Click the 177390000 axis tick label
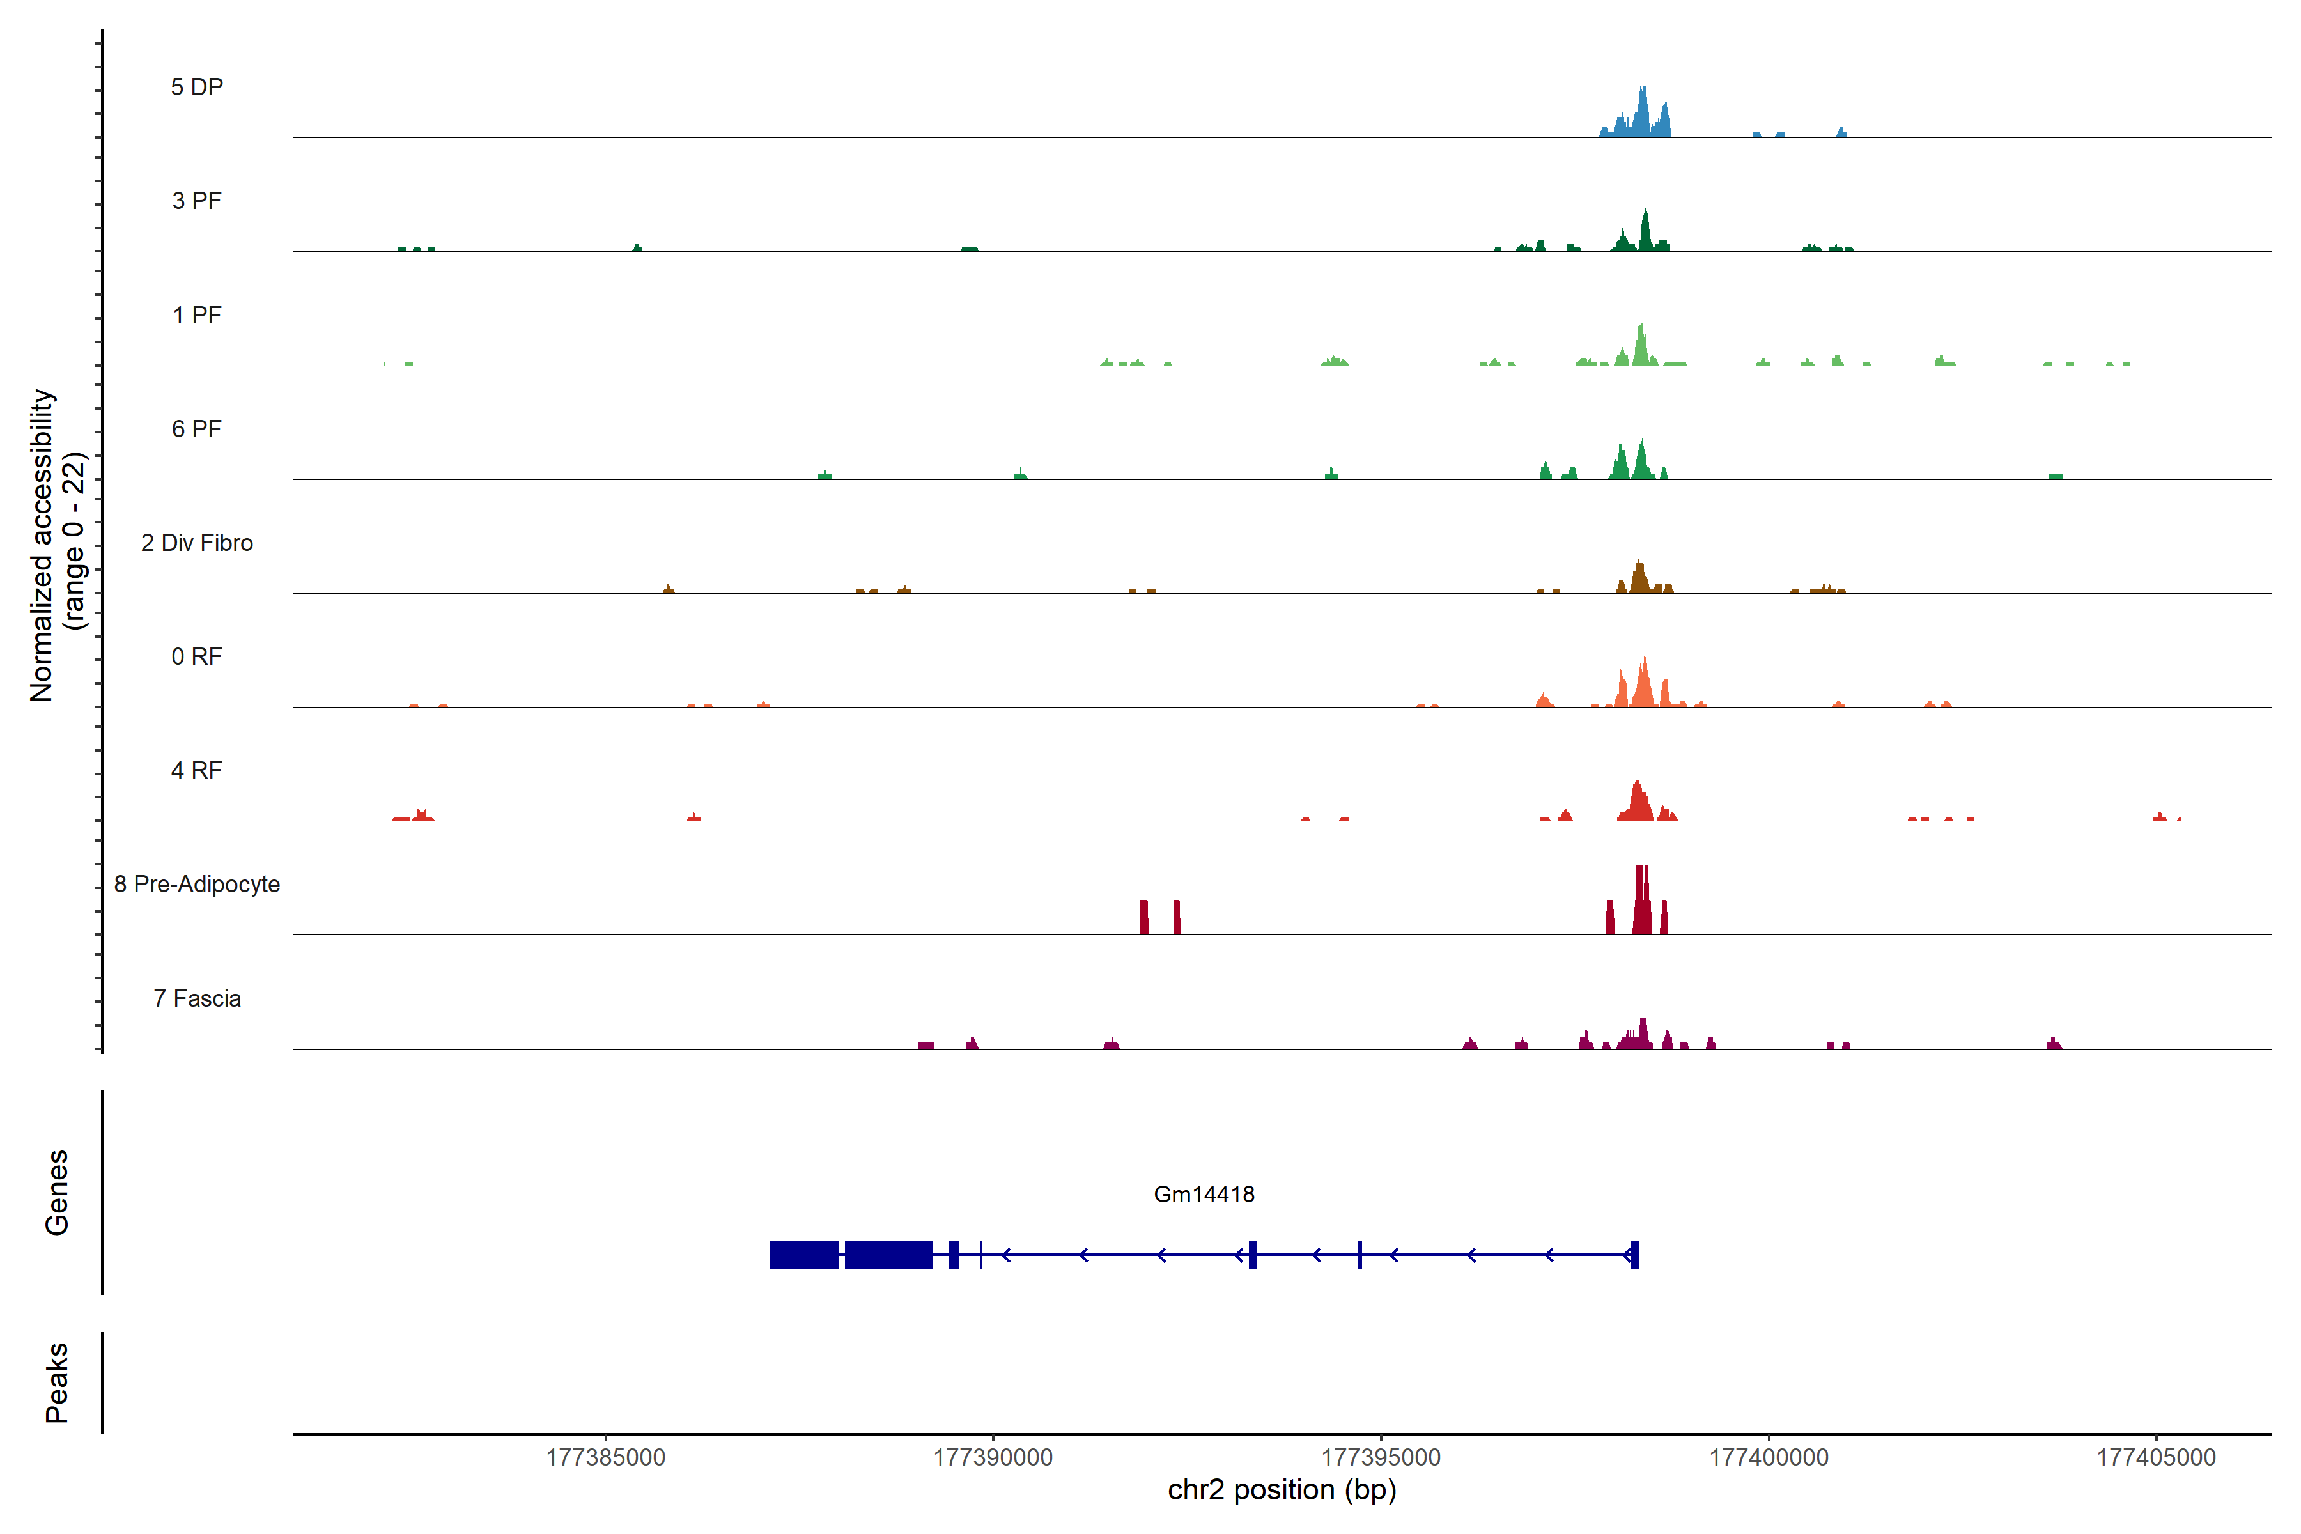Viewport: 2301px width, 1534px height. coord(993,1457)
